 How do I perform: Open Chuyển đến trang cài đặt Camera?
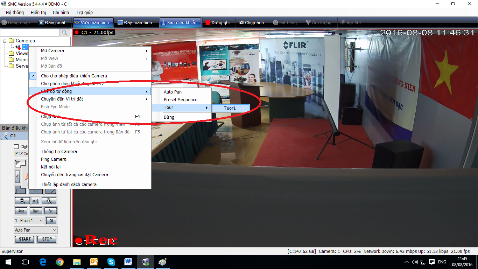(90, 174)
